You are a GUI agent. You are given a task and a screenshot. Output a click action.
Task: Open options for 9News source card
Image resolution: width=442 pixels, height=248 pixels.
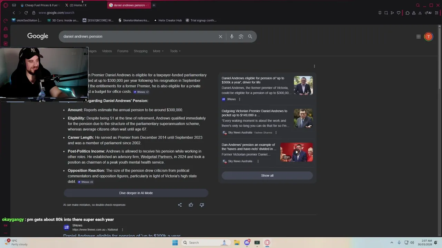[x=240, y=99]
